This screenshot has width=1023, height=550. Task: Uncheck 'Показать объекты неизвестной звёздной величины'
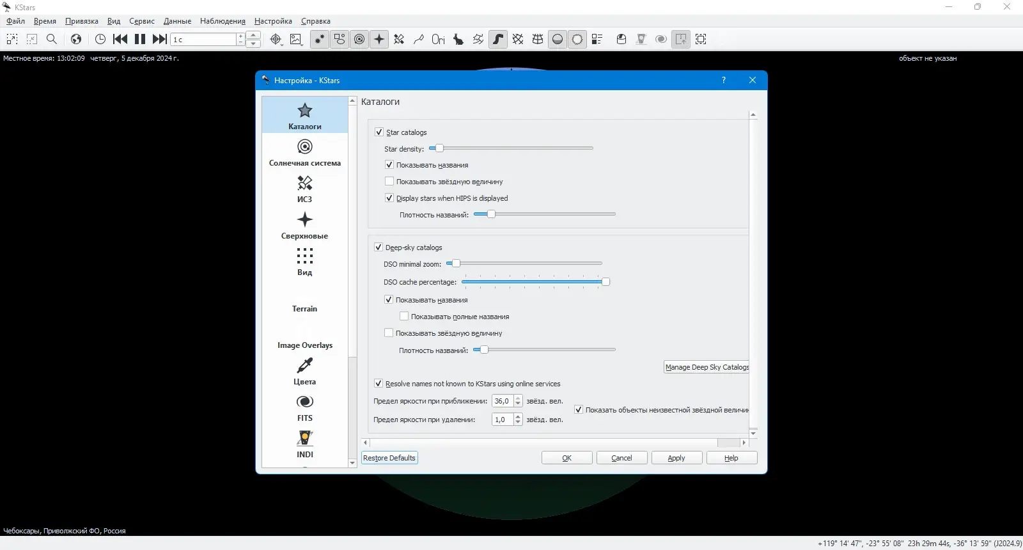[579, 410]
